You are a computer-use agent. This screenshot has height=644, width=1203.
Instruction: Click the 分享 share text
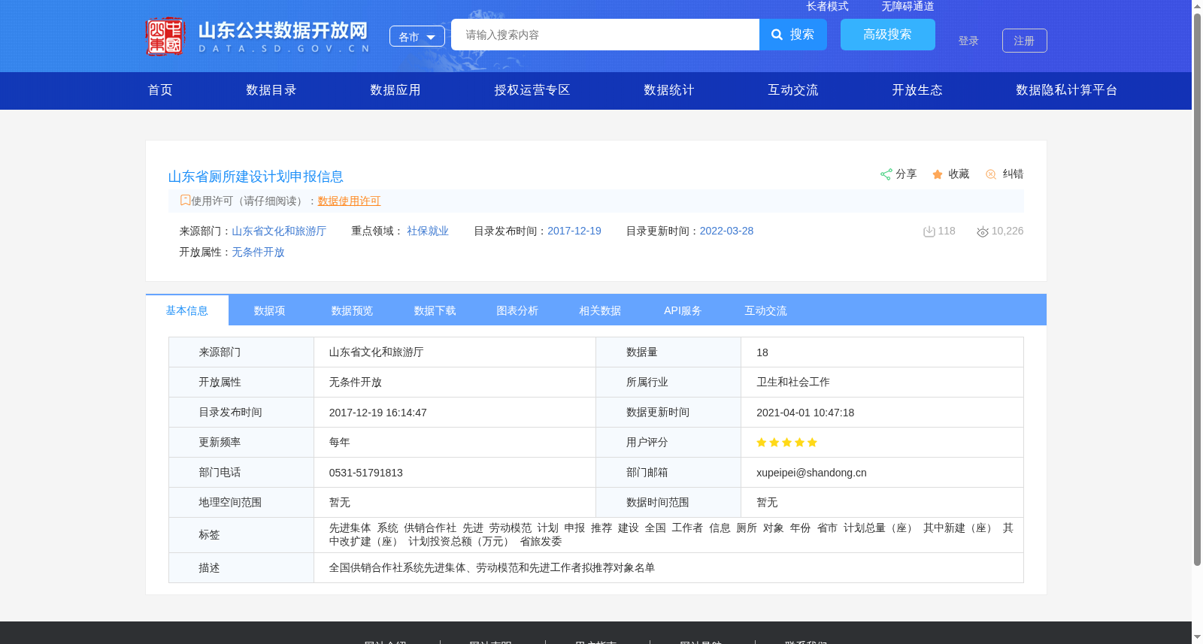pos(906,174)
